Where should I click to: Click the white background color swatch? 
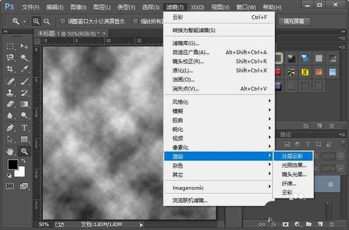click(x=20, y=173)
